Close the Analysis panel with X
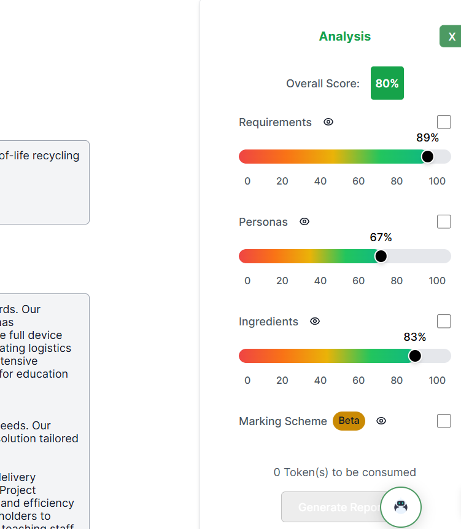The width and height of the screenshot is (461, 529). 452,36
